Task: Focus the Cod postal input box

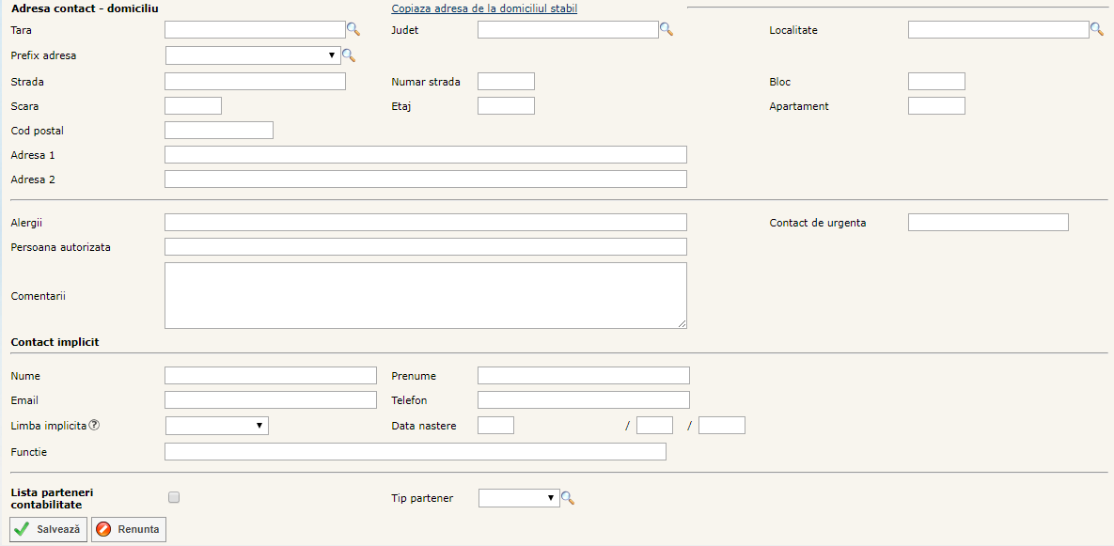Action: pos(218,131)
